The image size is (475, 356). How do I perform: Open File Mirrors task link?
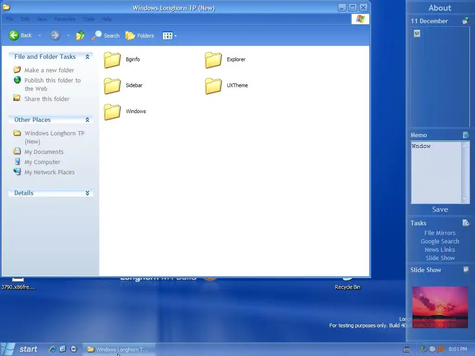440,233
